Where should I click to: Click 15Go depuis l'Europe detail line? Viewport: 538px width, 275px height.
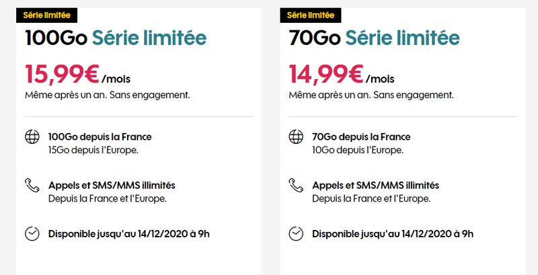[93, 149]
